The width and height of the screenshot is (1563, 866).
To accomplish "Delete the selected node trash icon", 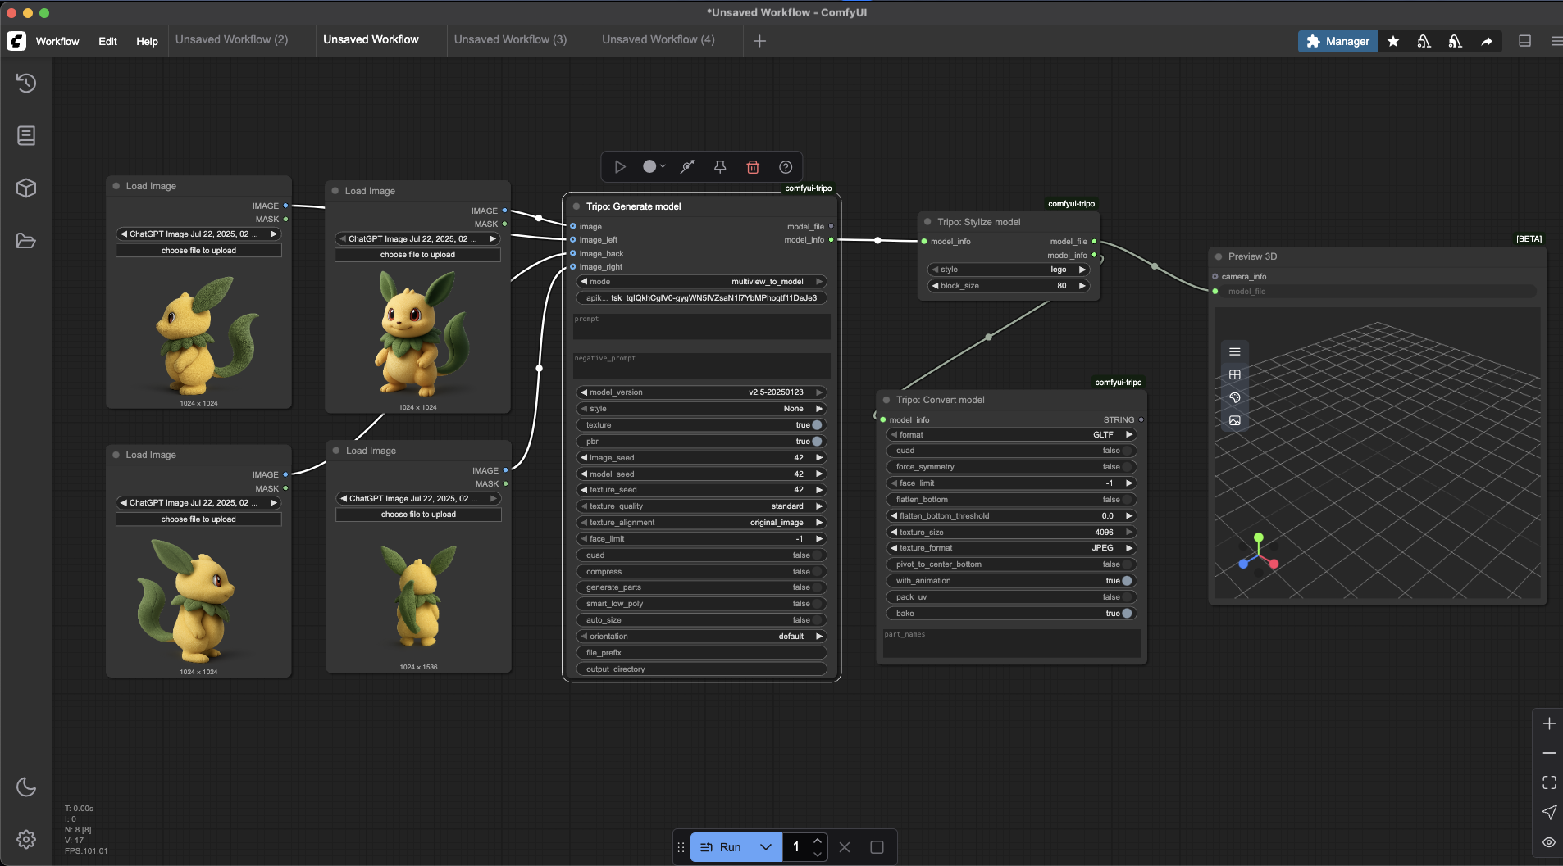I will tap(753, 167).
